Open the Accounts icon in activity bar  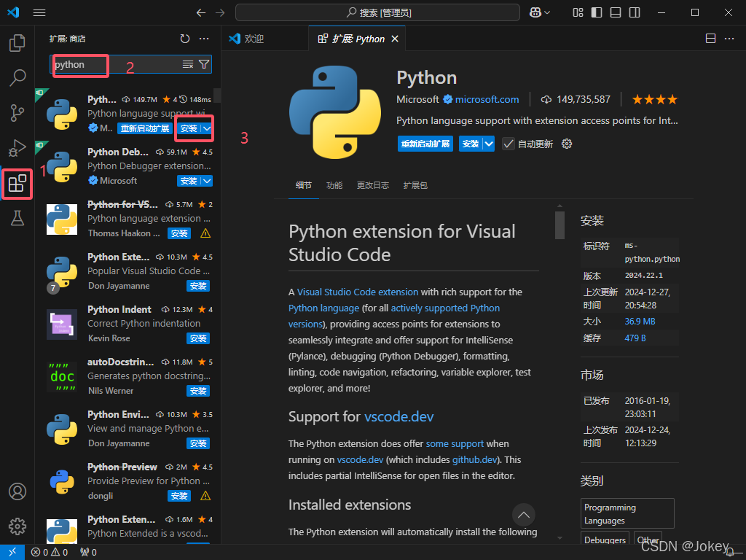(17, 491)
